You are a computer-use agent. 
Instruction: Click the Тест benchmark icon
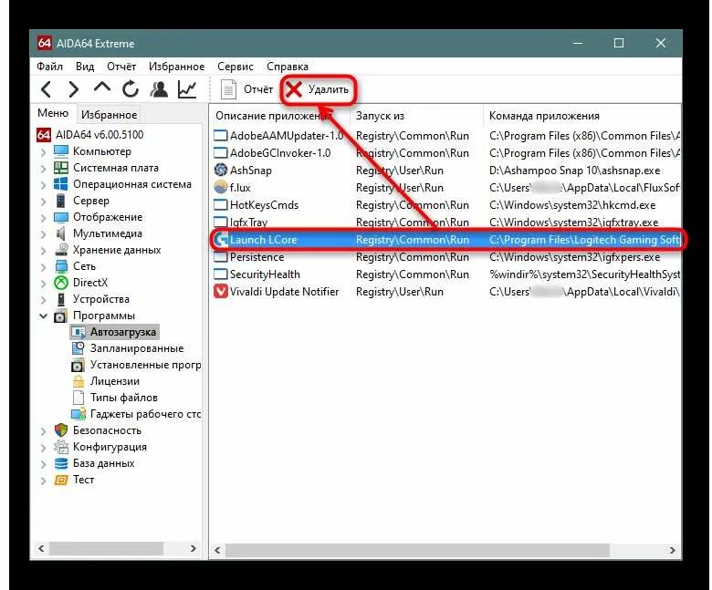61,480
